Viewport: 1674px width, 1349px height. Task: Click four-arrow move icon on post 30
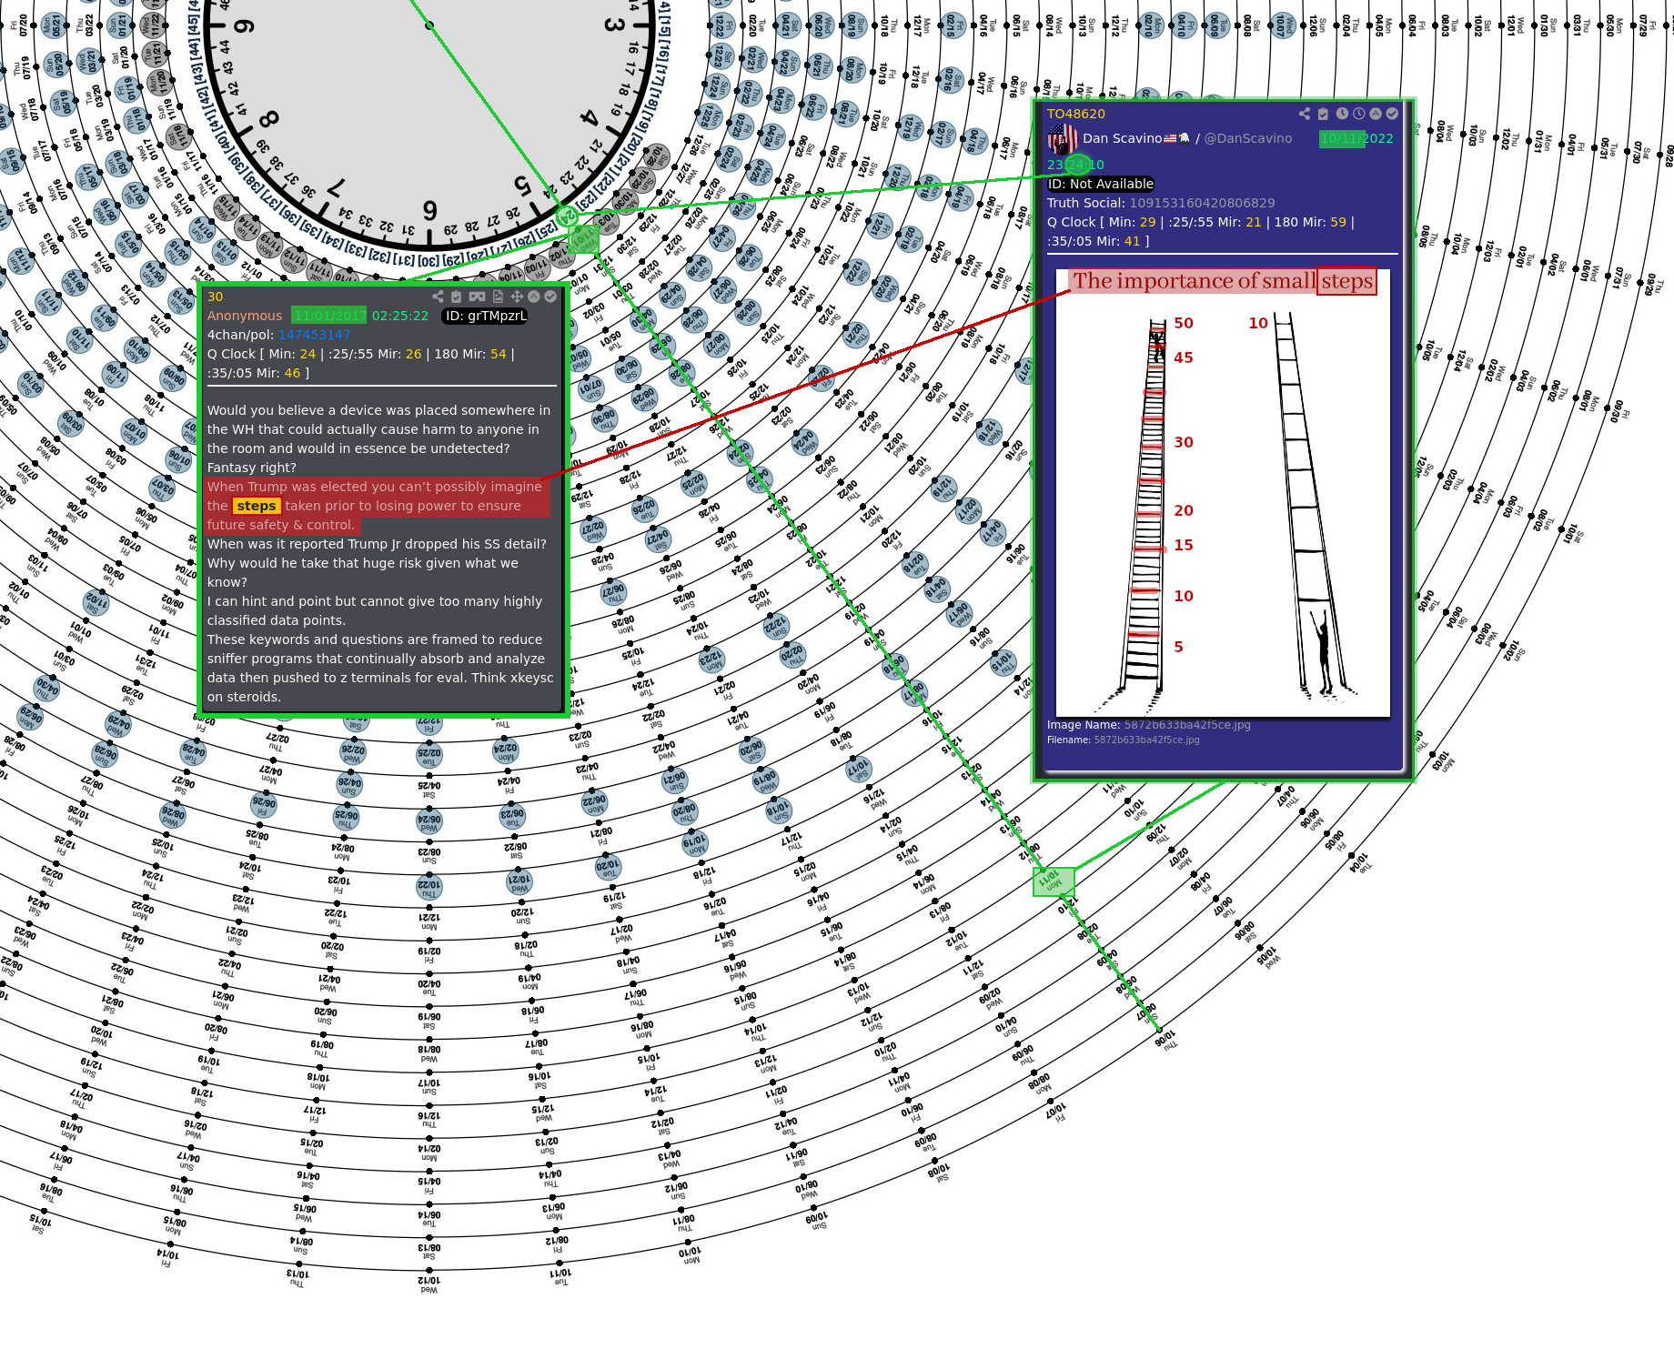pyautogui.click(x=517, y=297)
